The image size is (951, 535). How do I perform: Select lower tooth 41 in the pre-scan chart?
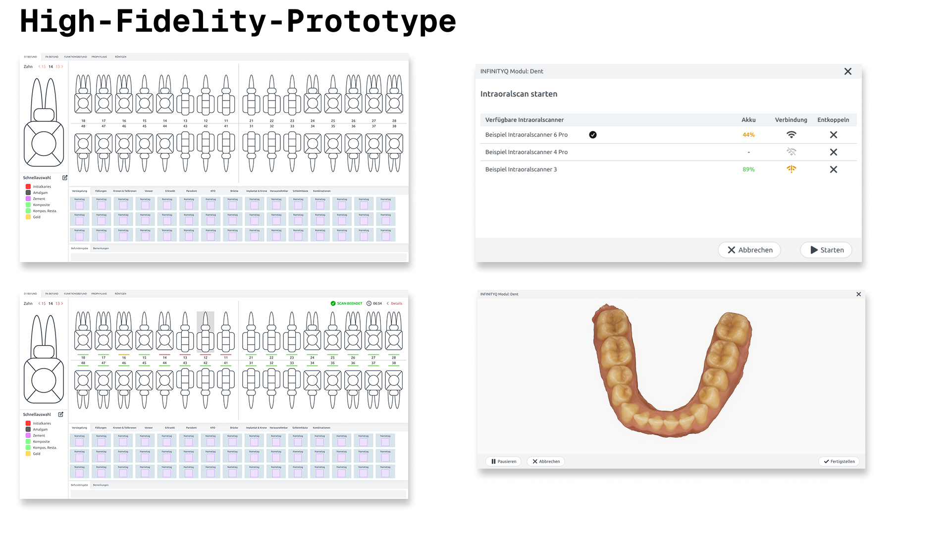point(226,152)
